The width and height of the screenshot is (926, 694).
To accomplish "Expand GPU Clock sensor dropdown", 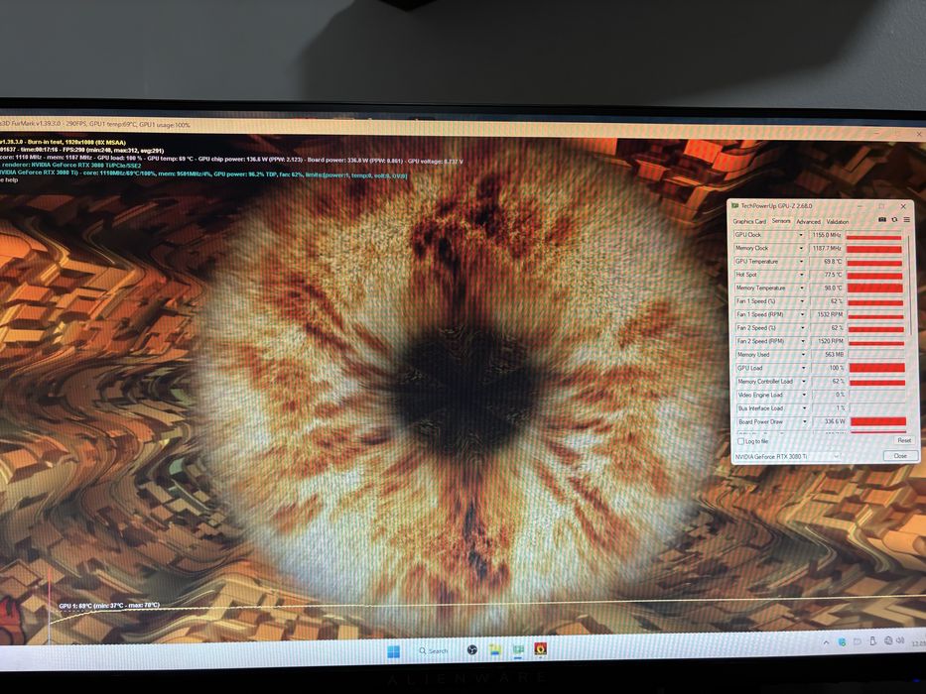I will [801, 235].
